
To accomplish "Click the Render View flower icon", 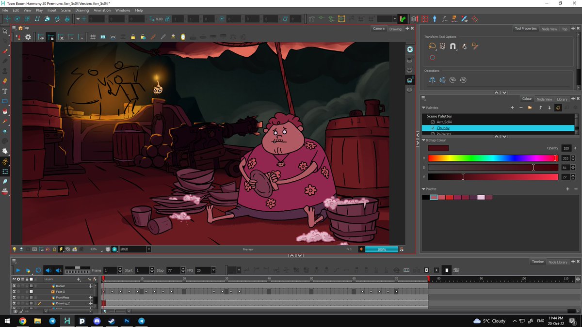I will 114,249.
